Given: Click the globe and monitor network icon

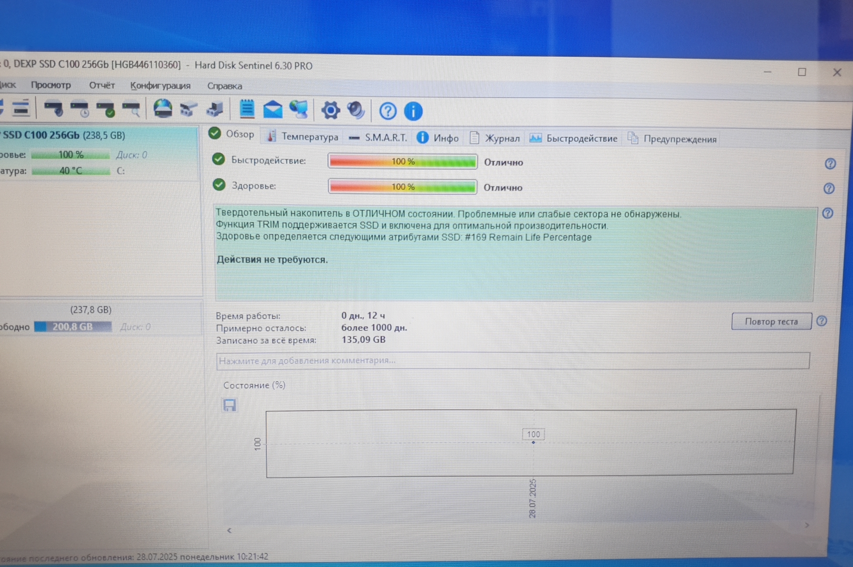Looking at the screenshot, I should pos(299,110).
